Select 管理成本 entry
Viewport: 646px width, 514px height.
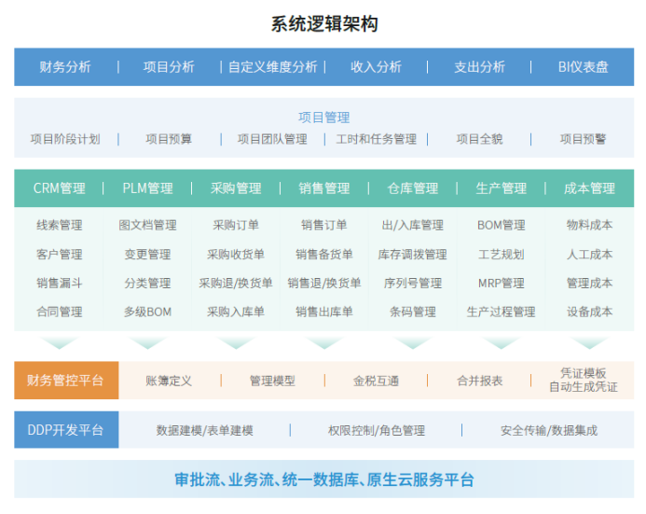(589, 284)
